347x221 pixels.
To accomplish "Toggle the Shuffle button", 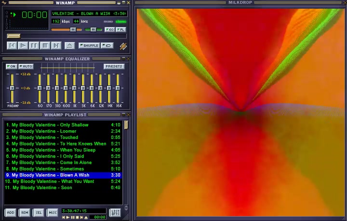I will pos(89,45).
